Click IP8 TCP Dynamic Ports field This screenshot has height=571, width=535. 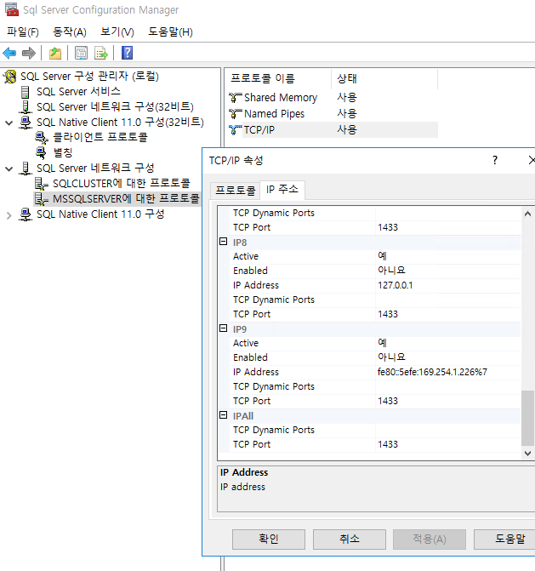pos(448,300)
